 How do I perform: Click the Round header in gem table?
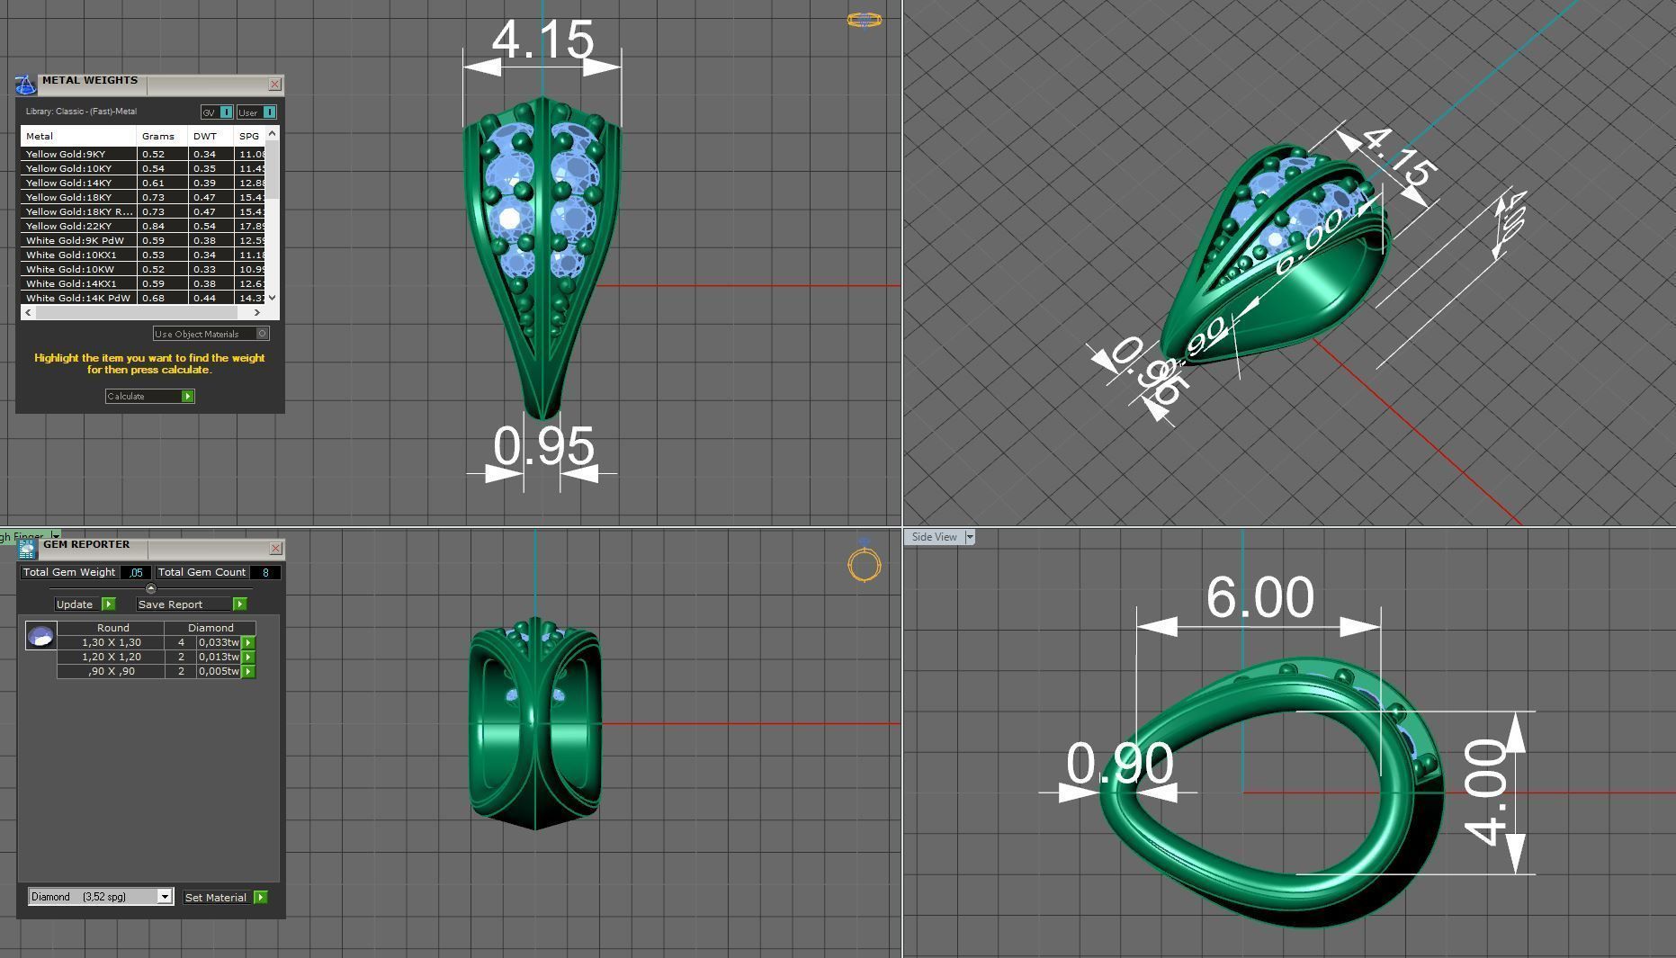113,628
